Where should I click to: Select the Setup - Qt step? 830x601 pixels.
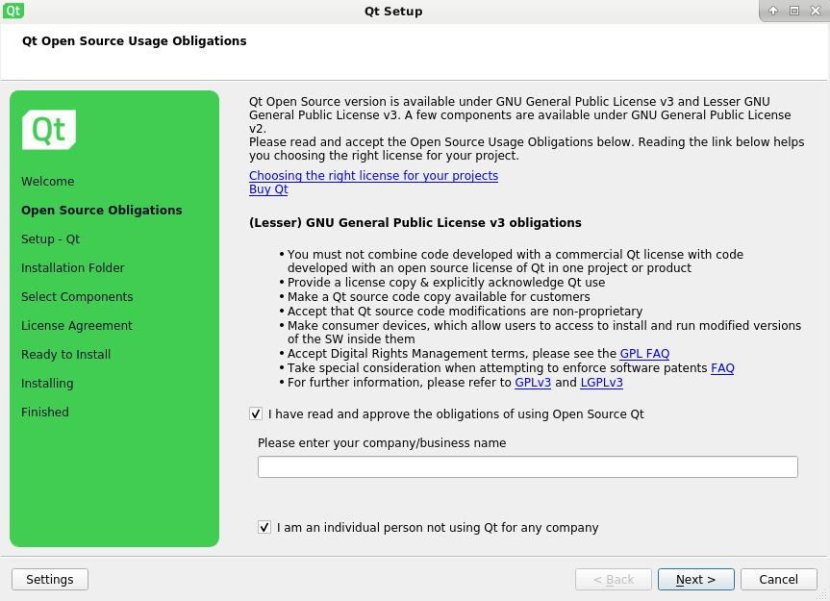[50, 239]
